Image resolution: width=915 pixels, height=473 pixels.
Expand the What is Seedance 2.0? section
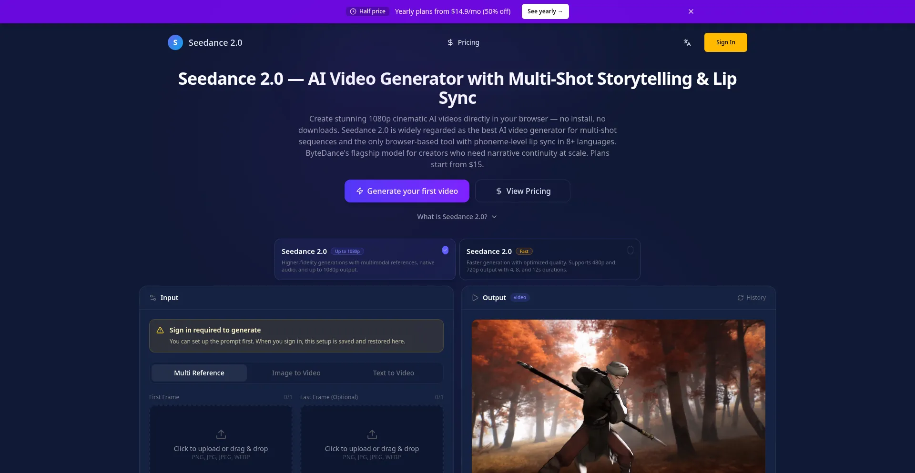click(457, 217)
